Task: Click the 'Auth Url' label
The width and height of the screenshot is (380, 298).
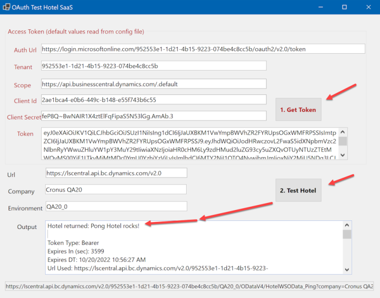Action: (25, 50)
